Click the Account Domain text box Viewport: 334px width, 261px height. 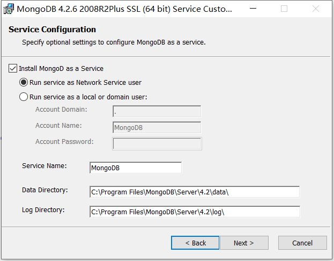click(157, 112)
